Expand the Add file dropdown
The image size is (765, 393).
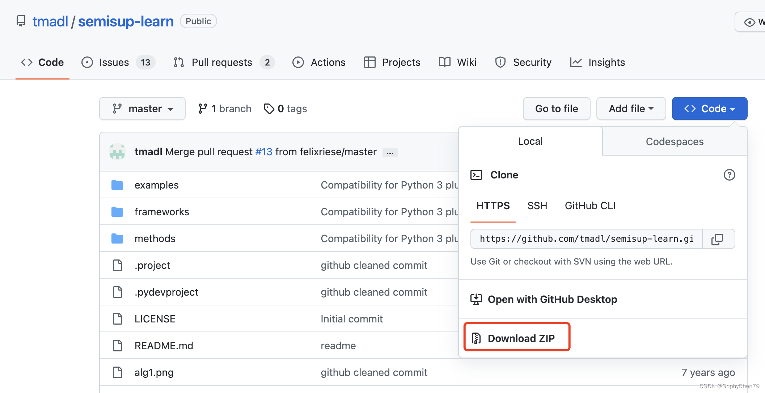click(x=631, y=109)
